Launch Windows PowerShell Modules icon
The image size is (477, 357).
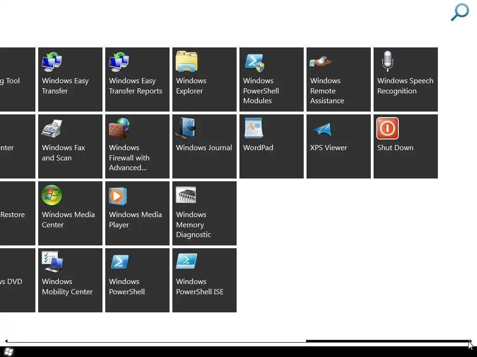[x=255, y=63]
